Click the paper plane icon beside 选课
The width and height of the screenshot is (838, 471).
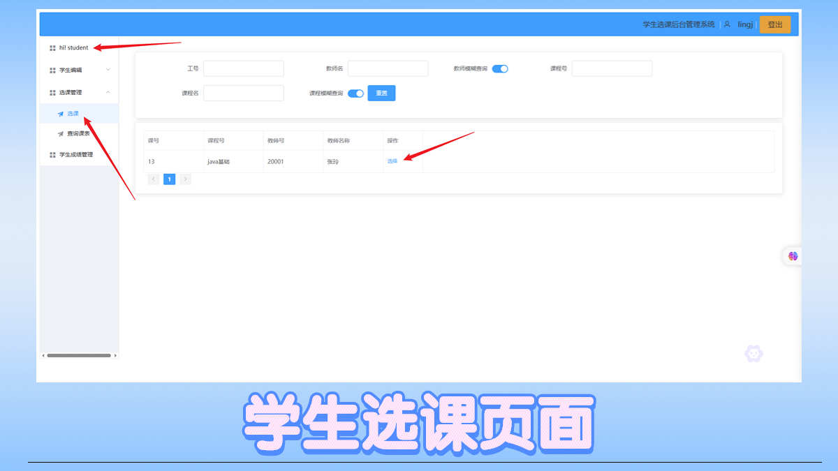coord(61,114)
